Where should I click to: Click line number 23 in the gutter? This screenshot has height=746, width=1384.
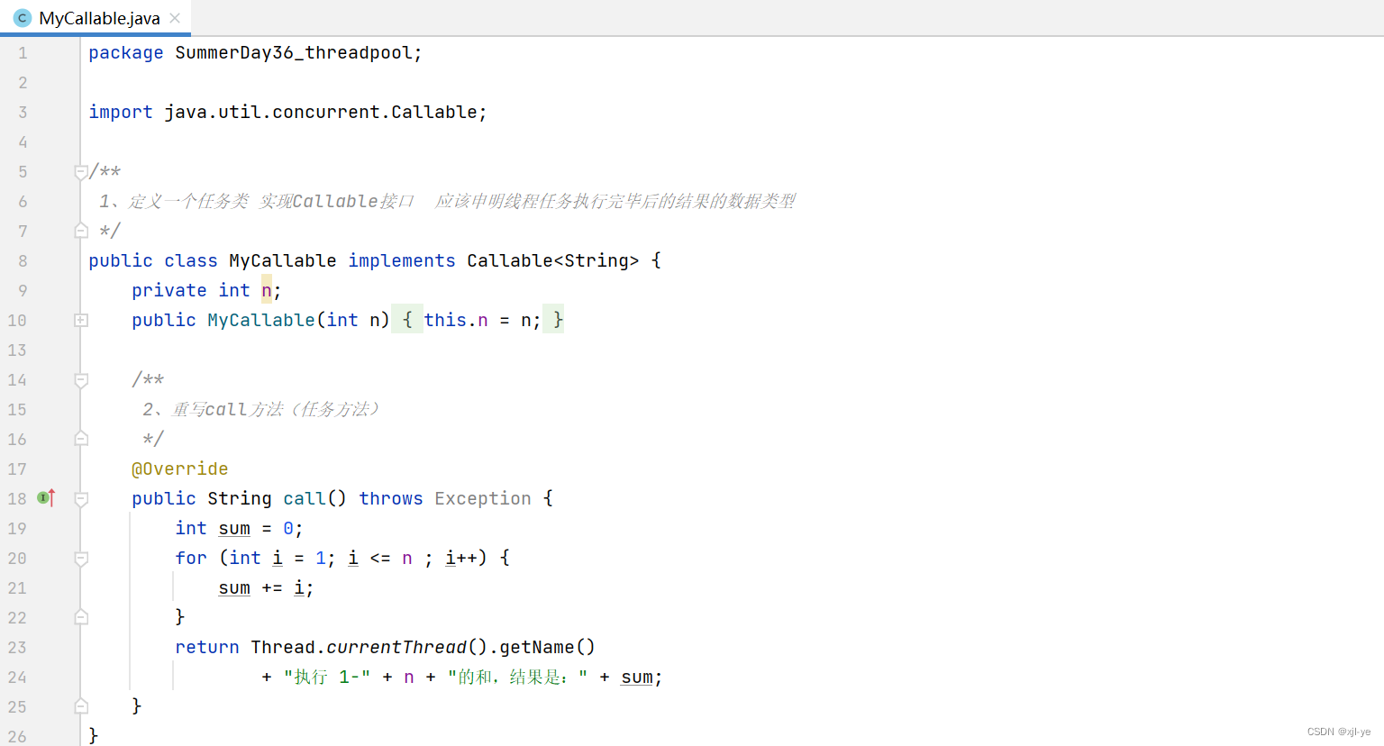pos(17,648)
